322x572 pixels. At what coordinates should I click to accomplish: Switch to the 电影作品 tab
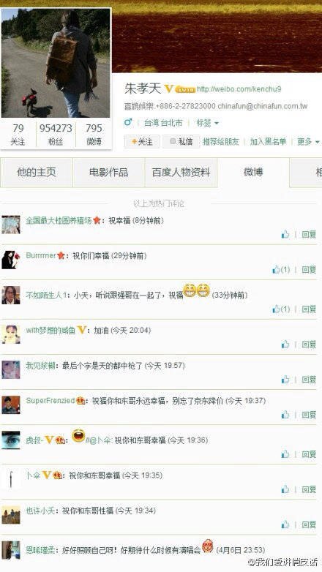click(109, 172)
